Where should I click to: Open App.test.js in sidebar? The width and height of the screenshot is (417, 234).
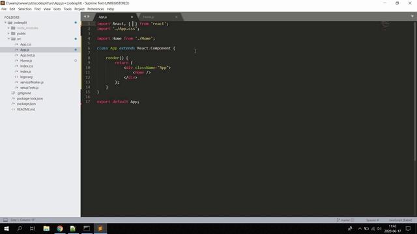(27, 55)
